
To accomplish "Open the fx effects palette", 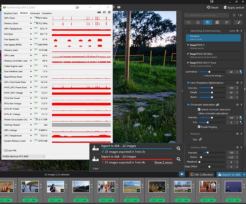I will pos(226,23).
